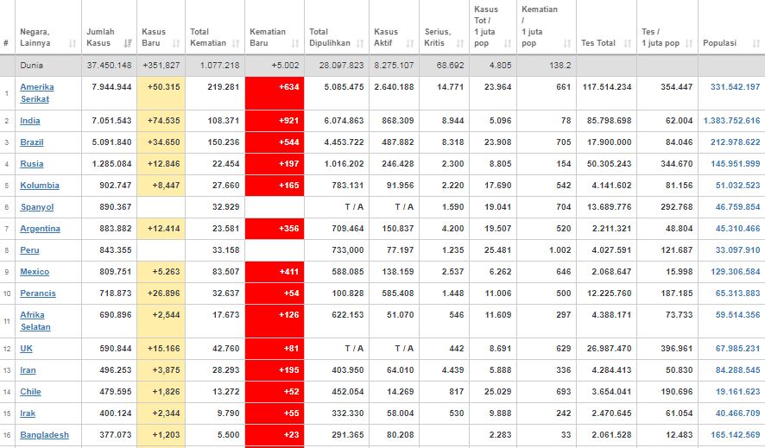Image resolution: width=765 pixels, height=448 pixels.
Task: Sort by Kasus Tot per 1 juta pop arrows
Action: [x=508, y=43]
